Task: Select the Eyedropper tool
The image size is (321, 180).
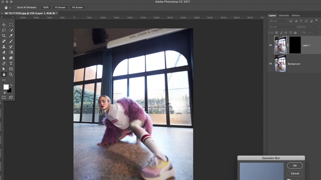Action: coord(11,35)
